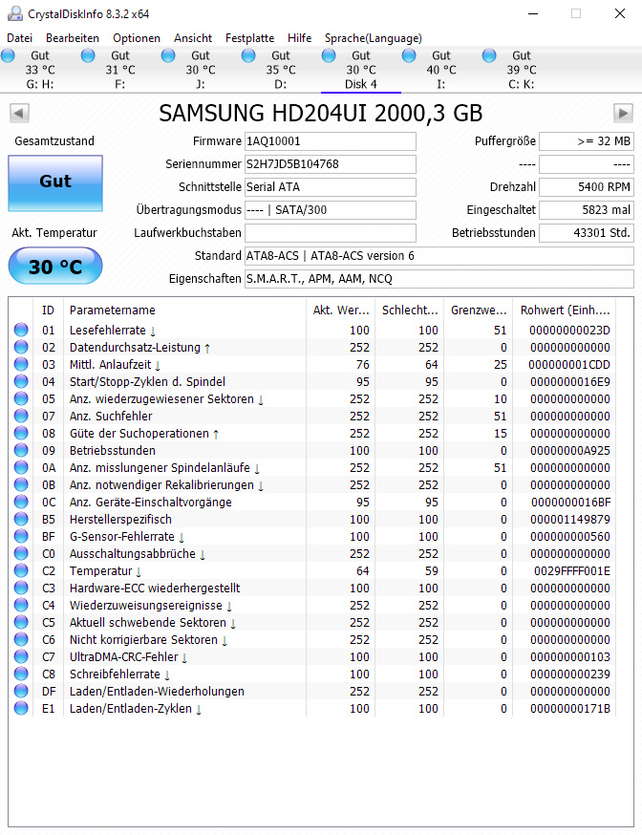Screen dimensions: 642x835
Task: Select the Laden/Entladen-Wiederholungen row
Action: point(312,692)
